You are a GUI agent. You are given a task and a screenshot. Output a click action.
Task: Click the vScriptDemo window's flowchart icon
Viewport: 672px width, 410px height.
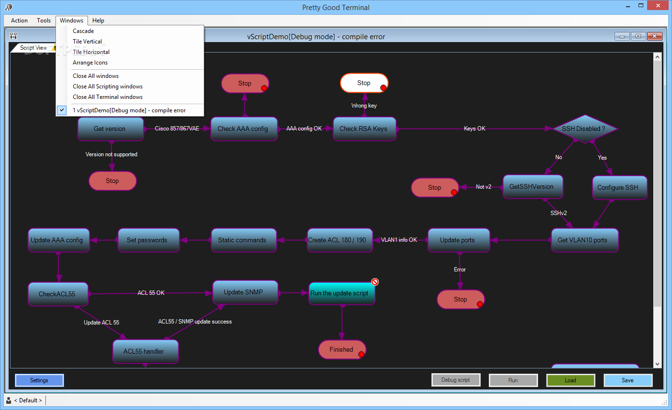[x=13, y=36]
